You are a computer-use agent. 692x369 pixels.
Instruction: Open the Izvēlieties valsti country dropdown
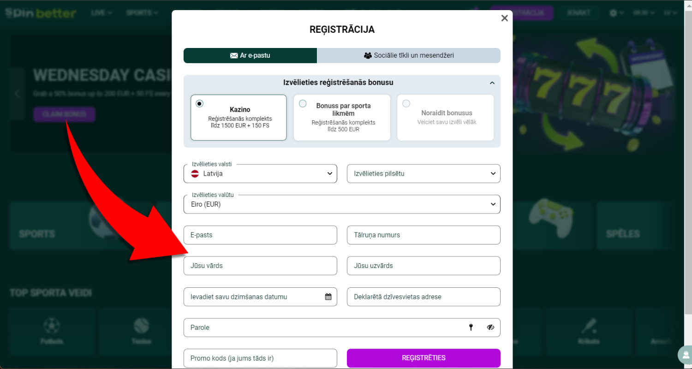260,173
